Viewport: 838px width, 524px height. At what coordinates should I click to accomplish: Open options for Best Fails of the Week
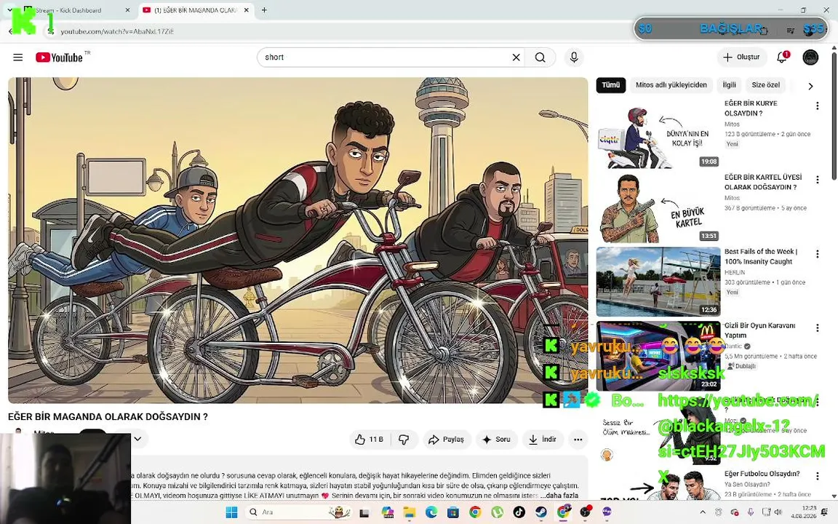pyautogui.click(x=817, y=254)
